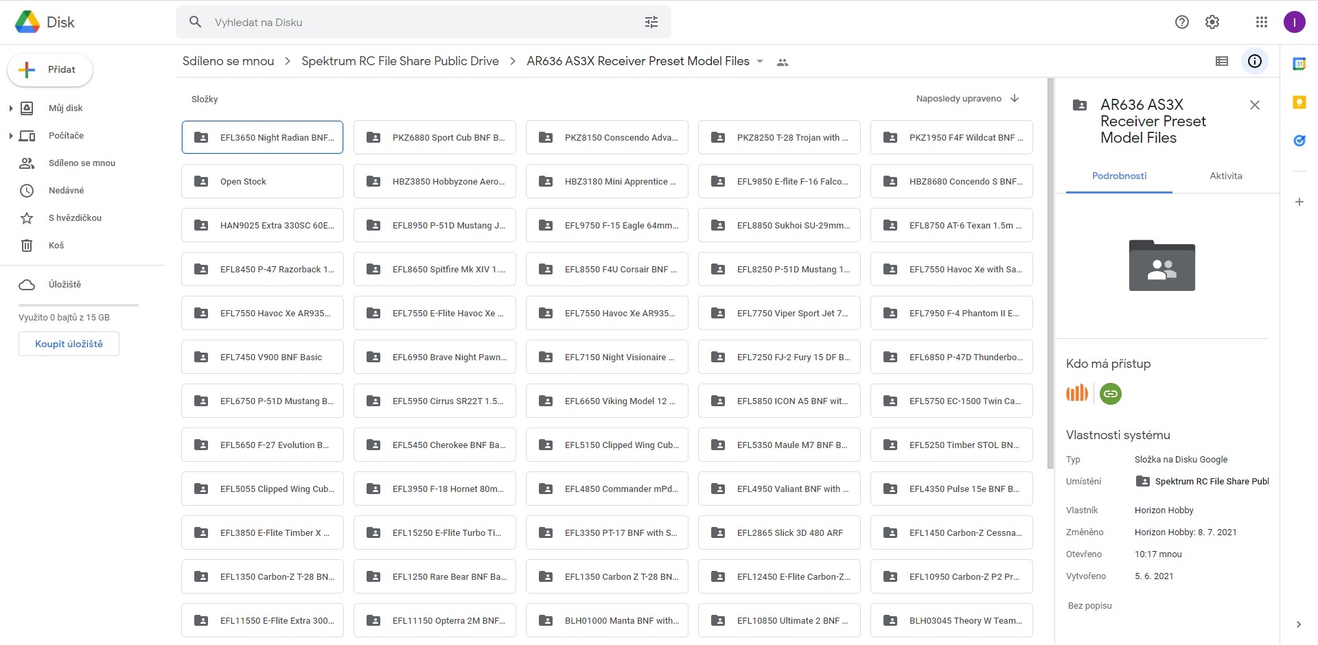Open Google Calendar side panel icon
The width and height of the screenshot is (1318, 645).
pos(1299,64)
